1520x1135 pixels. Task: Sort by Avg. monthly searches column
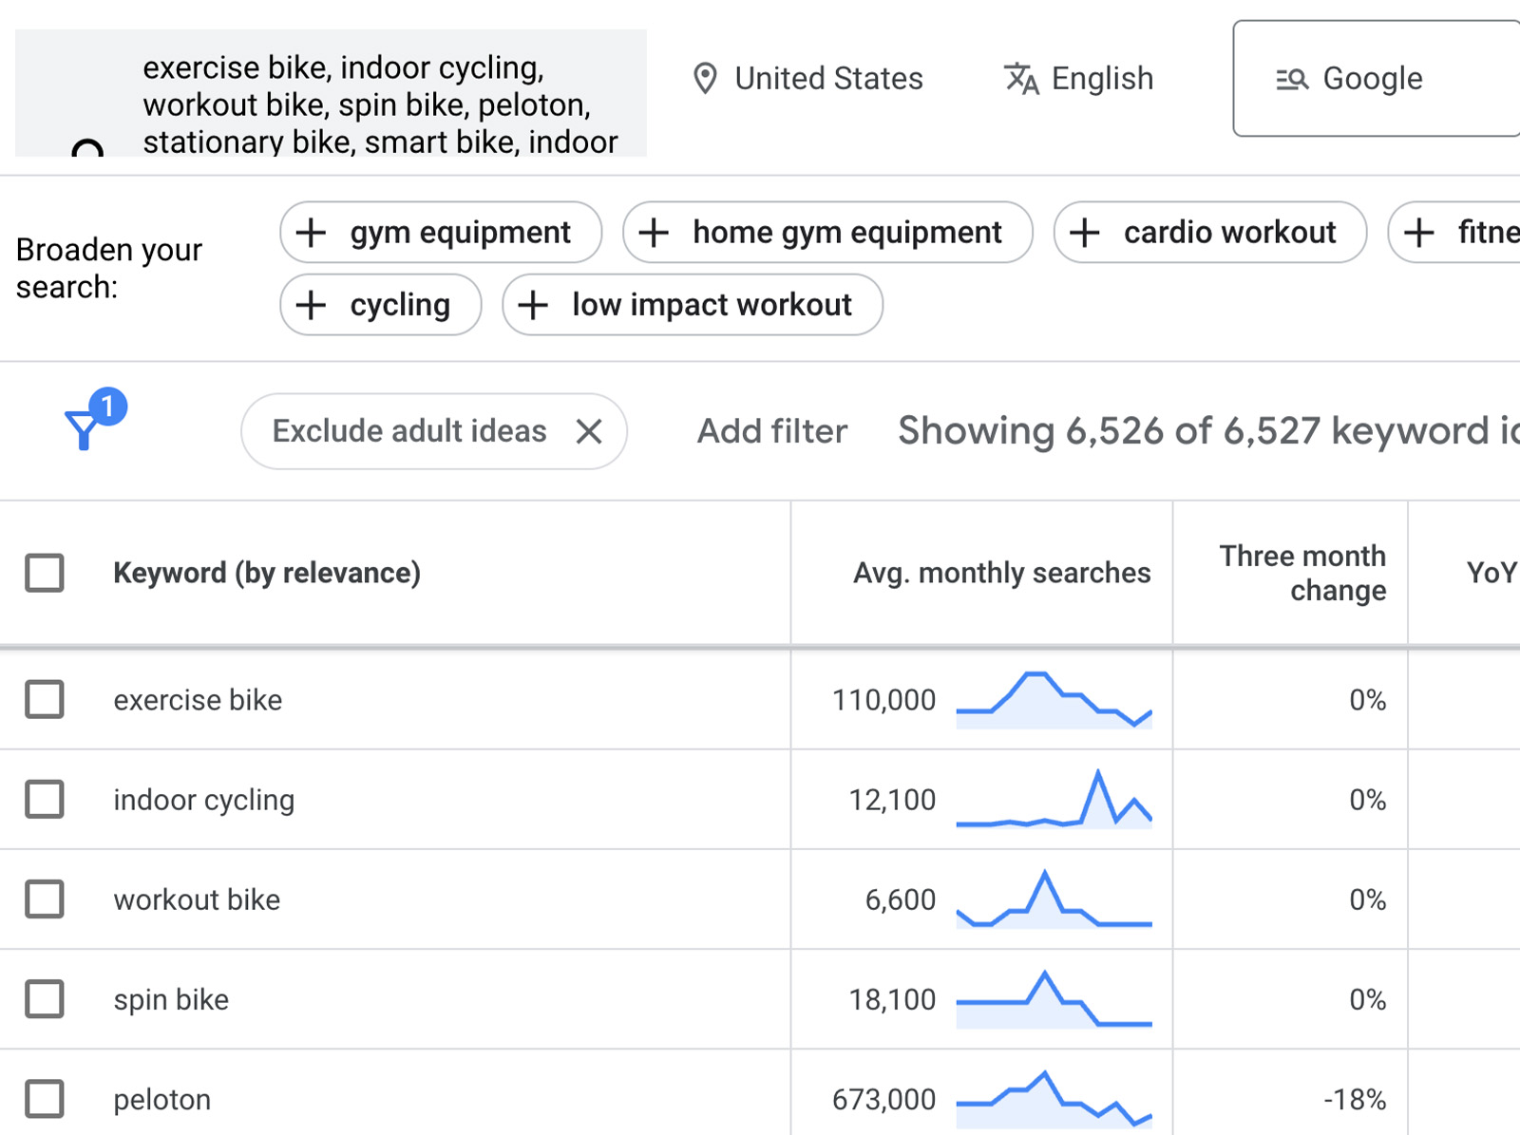click(1001, 573)
